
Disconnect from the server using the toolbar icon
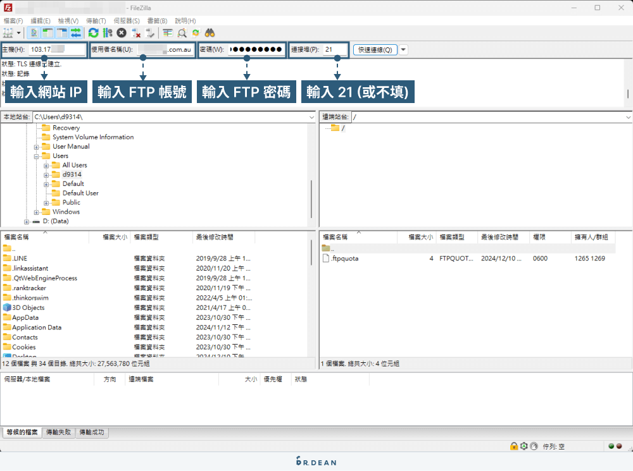tap(136, 32)
